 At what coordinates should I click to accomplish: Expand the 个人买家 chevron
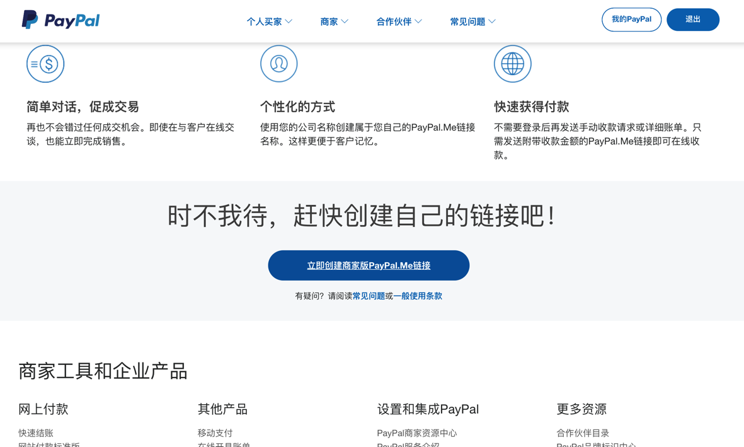[289, 21]
